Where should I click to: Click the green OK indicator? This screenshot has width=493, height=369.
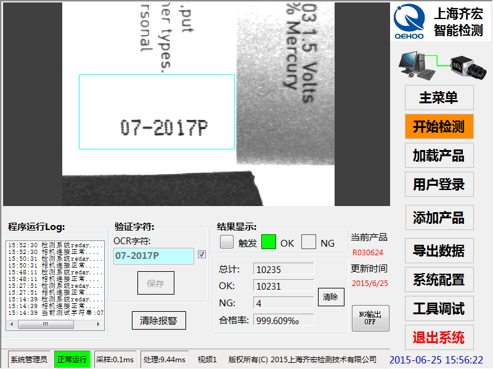pos(269,242)
